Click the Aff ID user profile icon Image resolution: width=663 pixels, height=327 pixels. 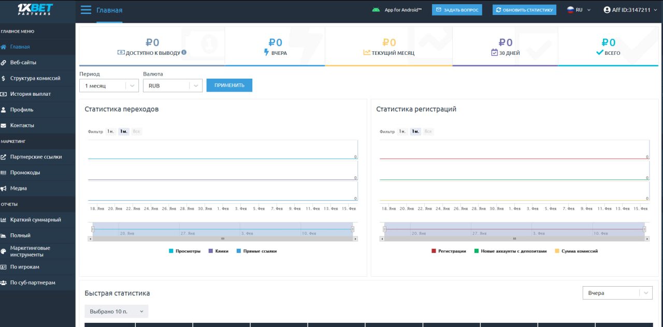[607, 10]
